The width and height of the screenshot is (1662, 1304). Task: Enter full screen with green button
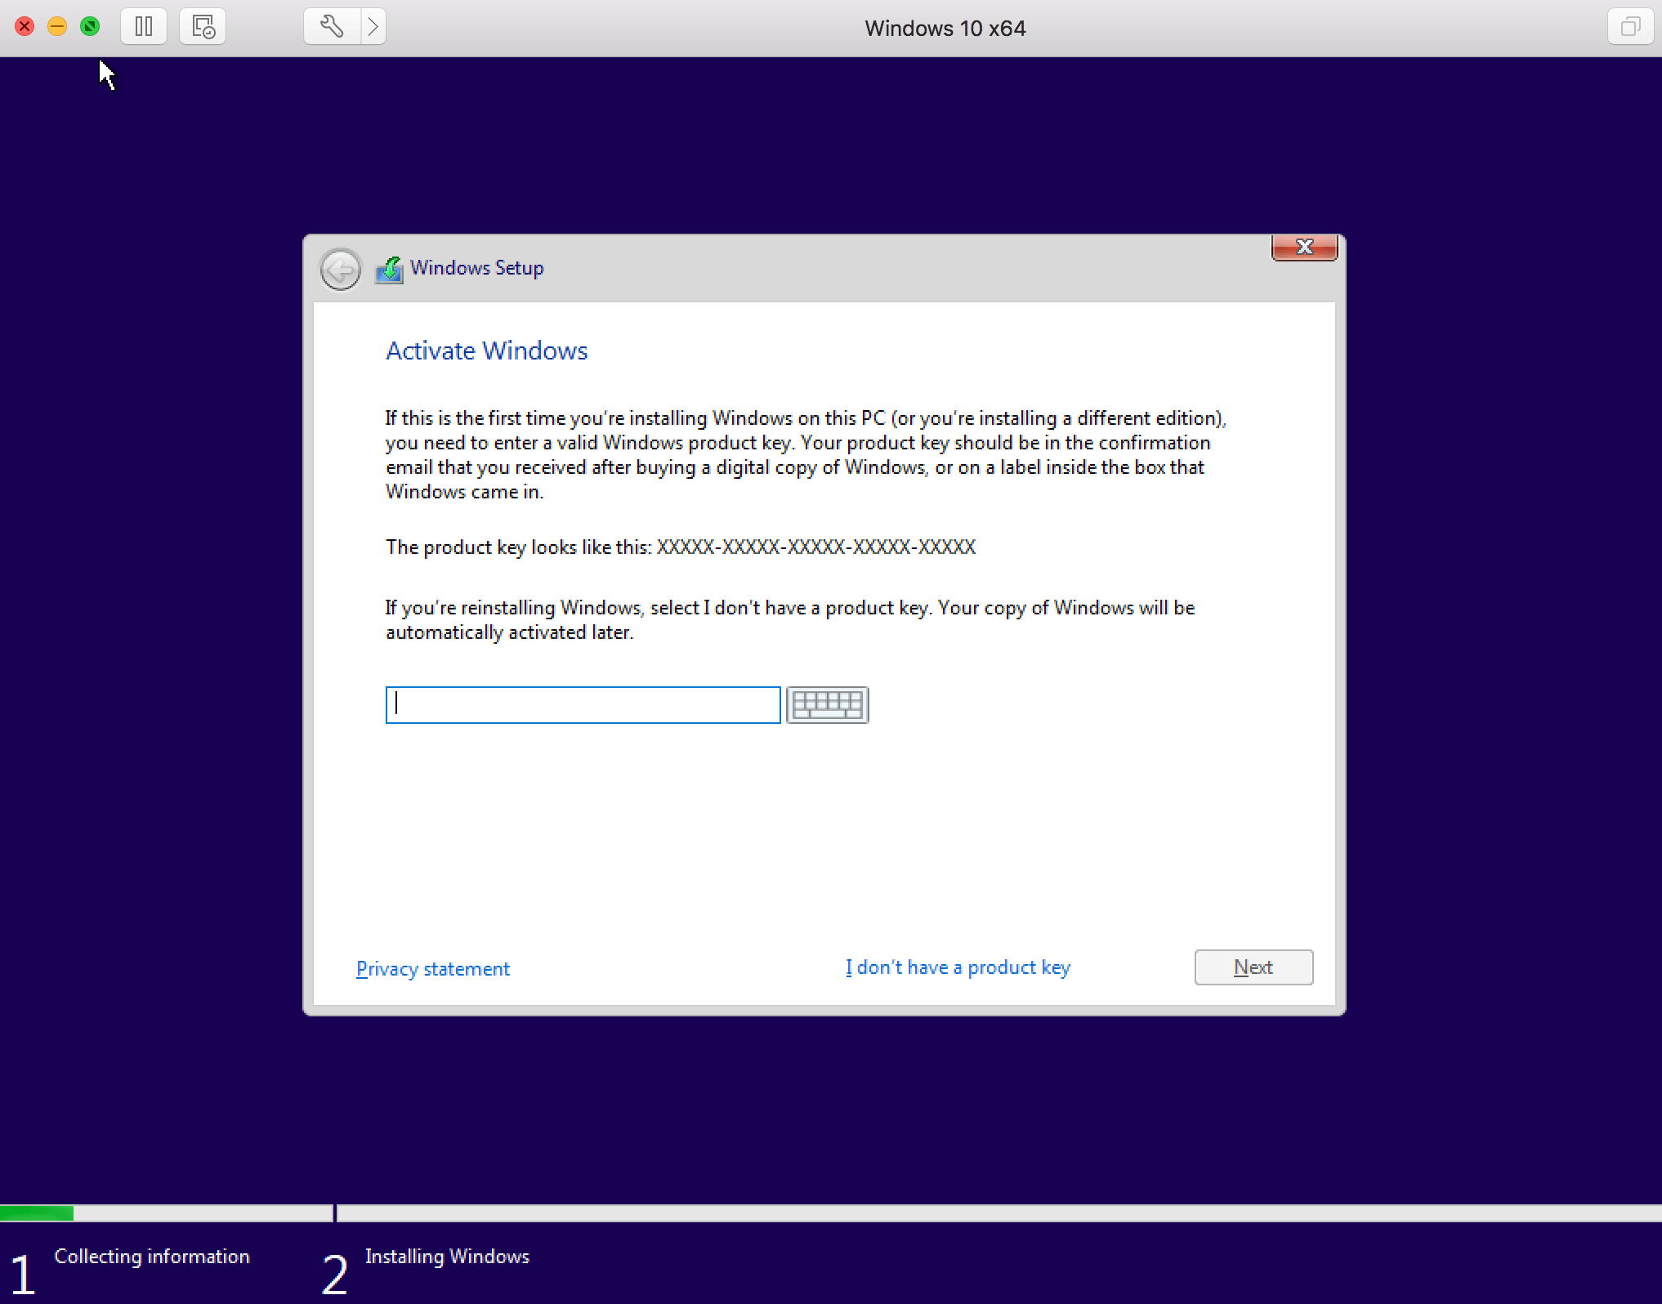point(90,27)
